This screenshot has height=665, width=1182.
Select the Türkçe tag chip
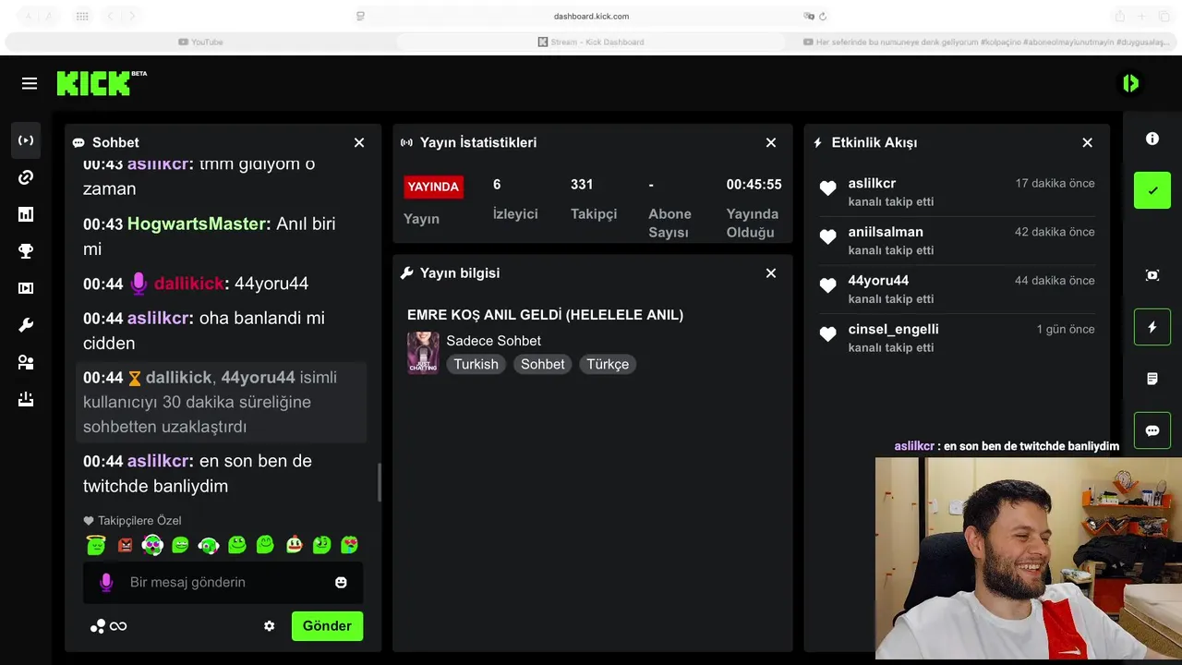point(608,364)
